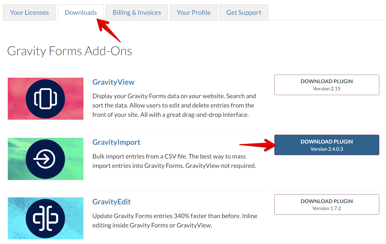Go to the Your Profile tab

pyautogui.click(x=194, y=12)
